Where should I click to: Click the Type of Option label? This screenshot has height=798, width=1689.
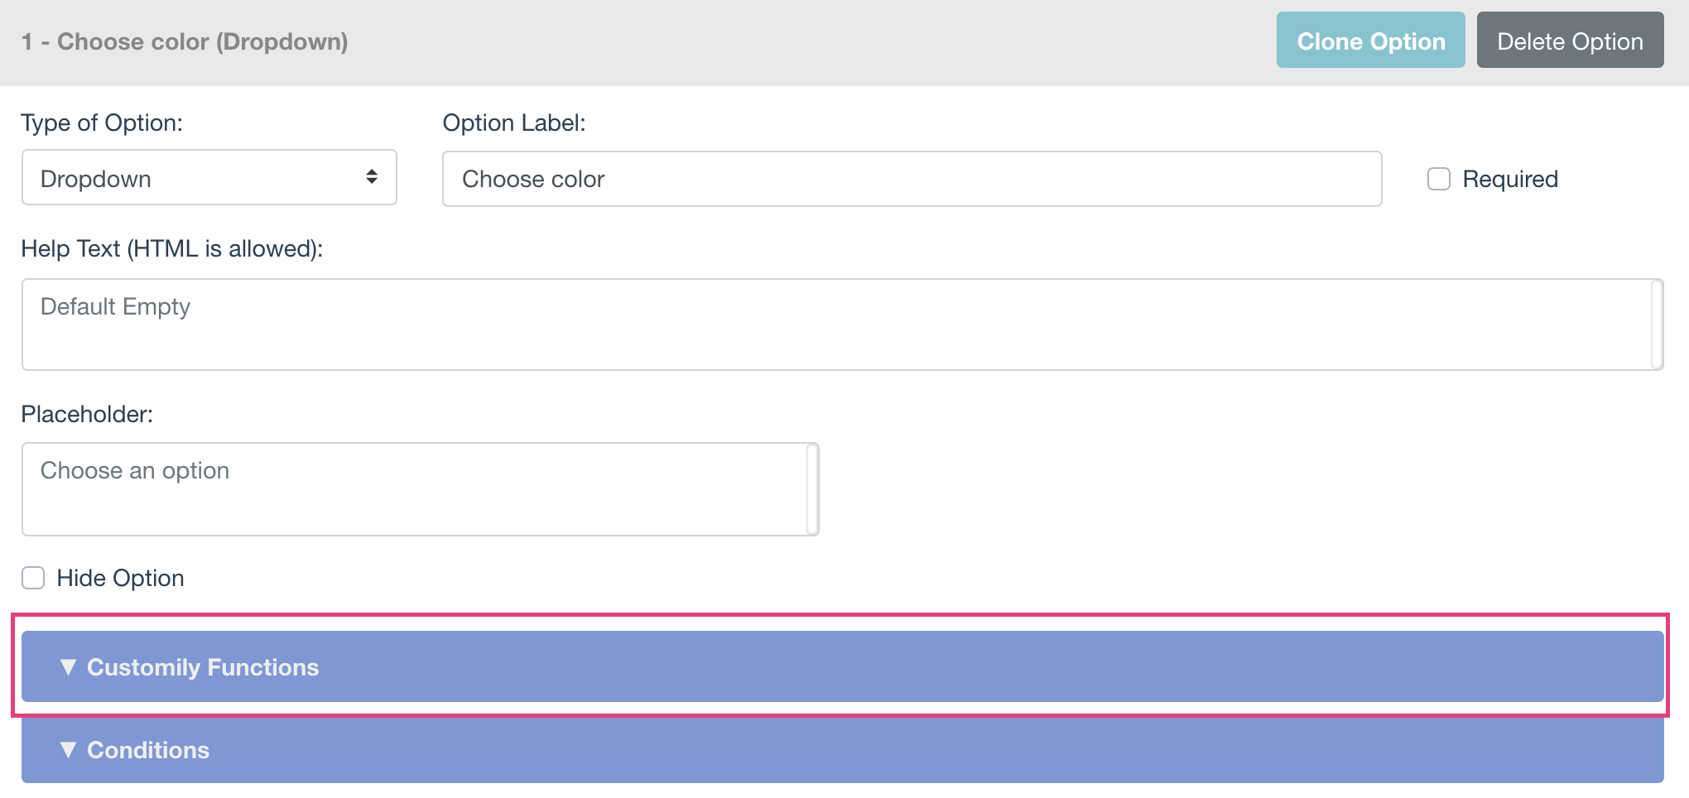pos(102,123)
